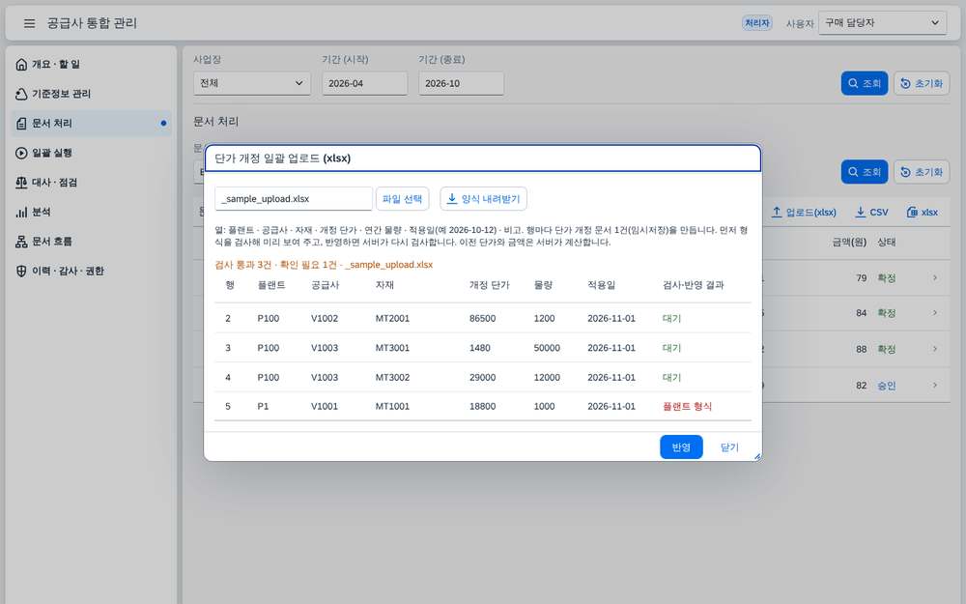966x604 pixels.
Task: Click the 업로드(xlsx) button
Action: click(x=804, y=212)
